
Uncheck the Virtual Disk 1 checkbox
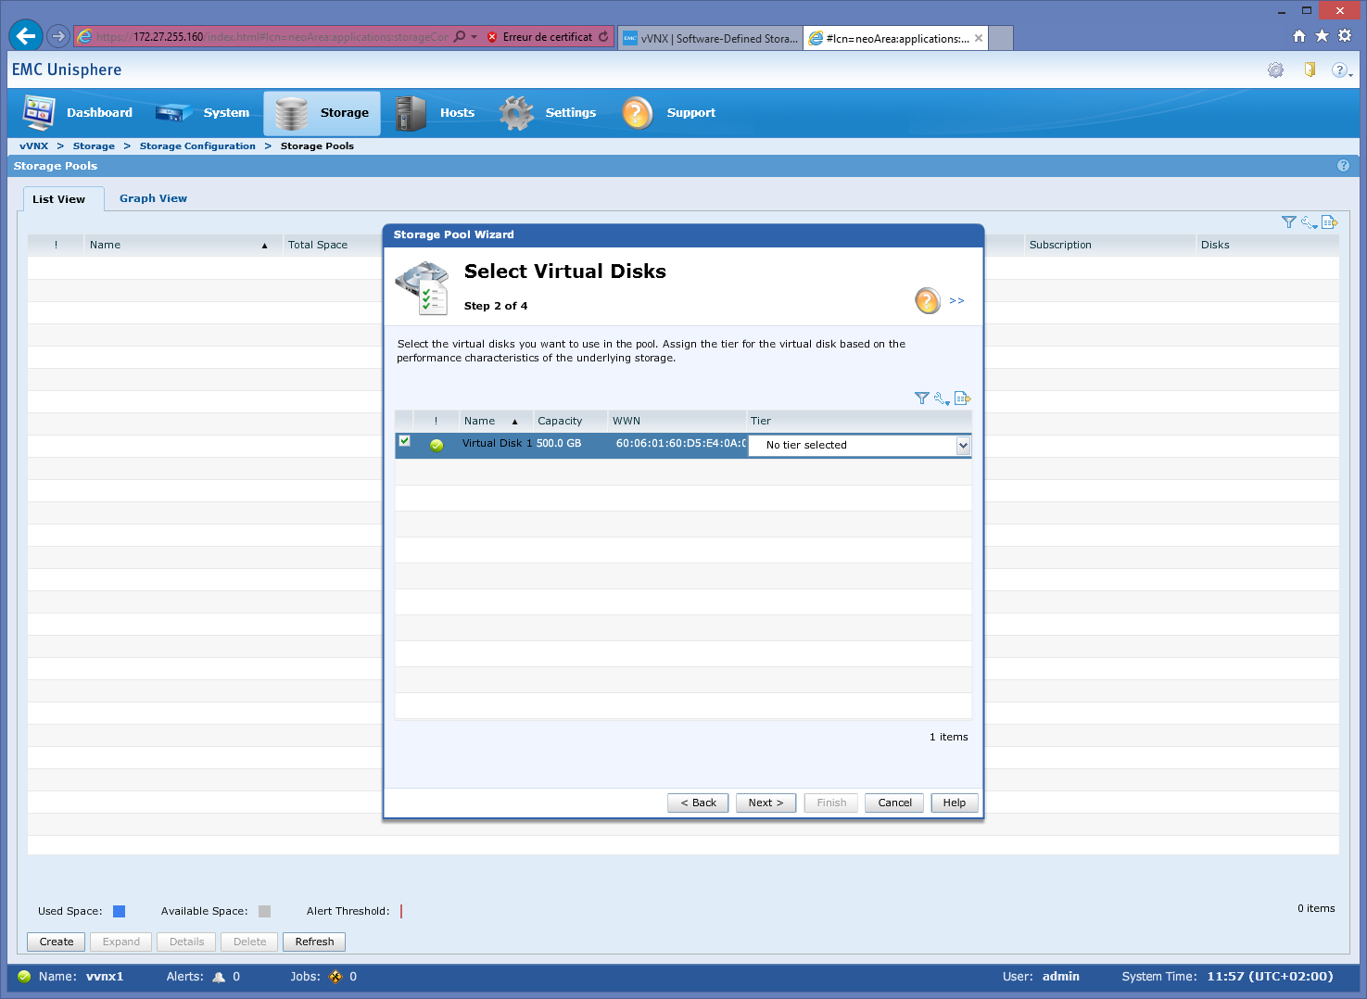coord(405,441)
